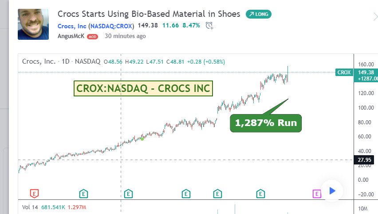
Task: Click the add alert clock icon
Action: click(x=209, y=26)
